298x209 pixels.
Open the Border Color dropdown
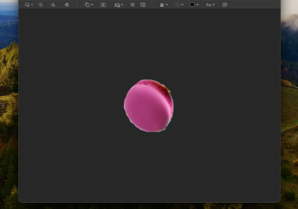tap(179, 5)
